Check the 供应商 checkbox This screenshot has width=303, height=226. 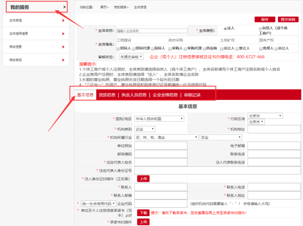coord(204,49)
